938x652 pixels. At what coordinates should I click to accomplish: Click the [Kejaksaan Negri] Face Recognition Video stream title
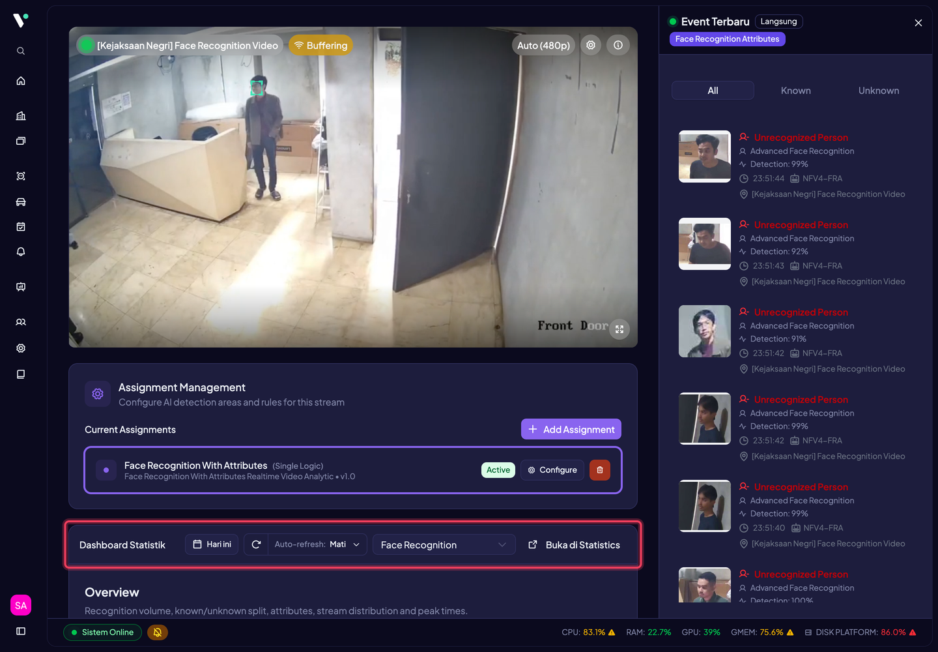187,45
